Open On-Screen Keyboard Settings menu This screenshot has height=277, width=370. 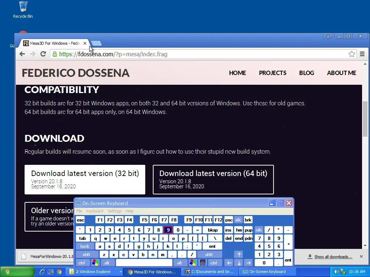tap(115, 211)
